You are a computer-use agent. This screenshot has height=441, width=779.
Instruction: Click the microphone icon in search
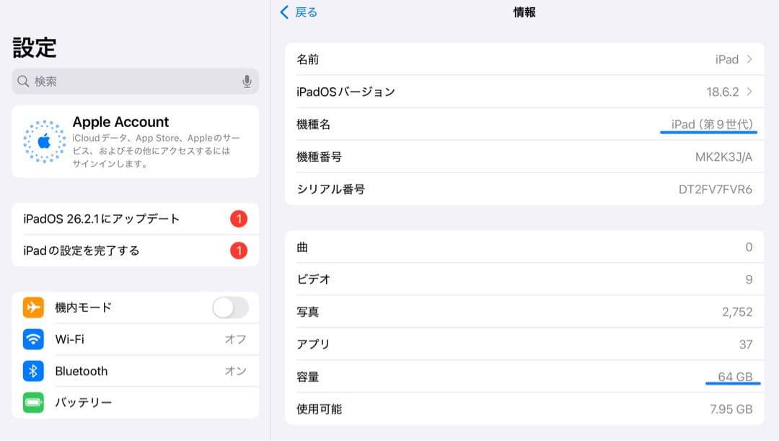[x=247, y=82]
